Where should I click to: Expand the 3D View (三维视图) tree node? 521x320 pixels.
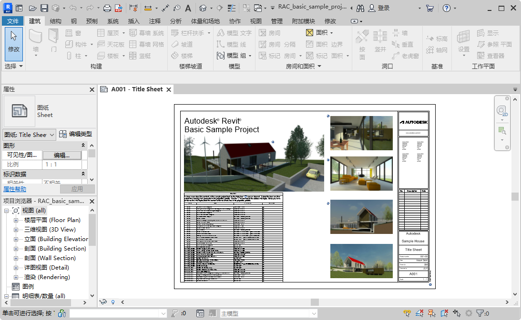tap(16, 230)
